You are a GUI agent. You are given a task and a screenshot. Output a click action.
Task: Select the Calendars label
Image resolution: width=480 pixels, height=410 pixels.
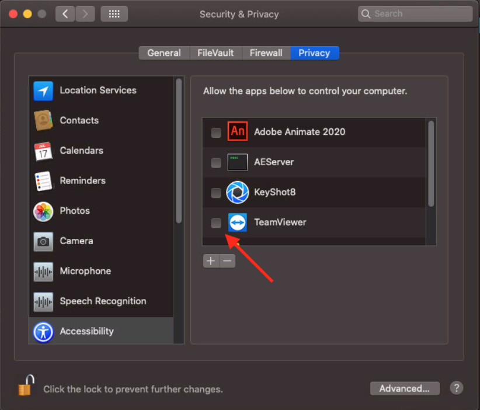pyautogui.click(x=81, y=150)
